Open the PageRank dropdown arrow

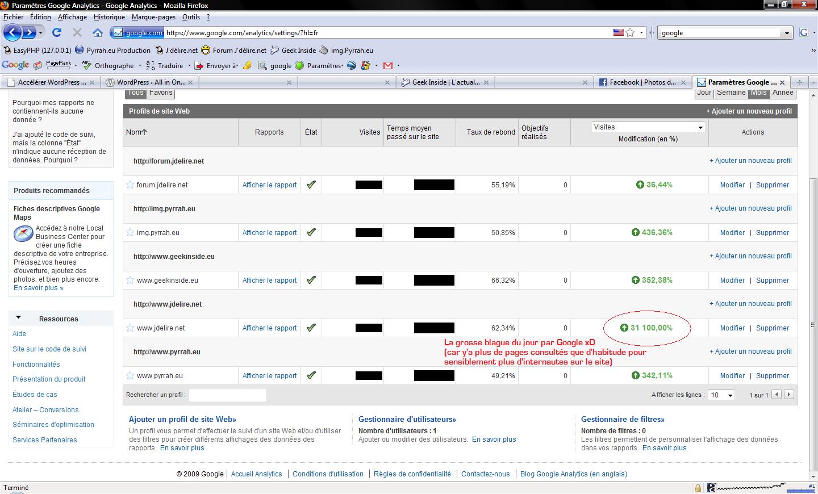click(76, 65)
